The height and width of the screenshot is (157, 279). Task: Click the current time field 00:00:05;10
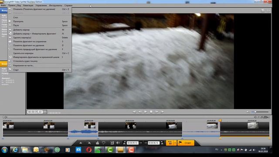click(x=35, y=112)
